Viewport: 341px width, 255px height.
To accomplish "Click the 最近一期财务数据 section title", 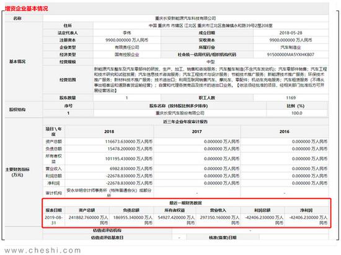I will (185, 203).
